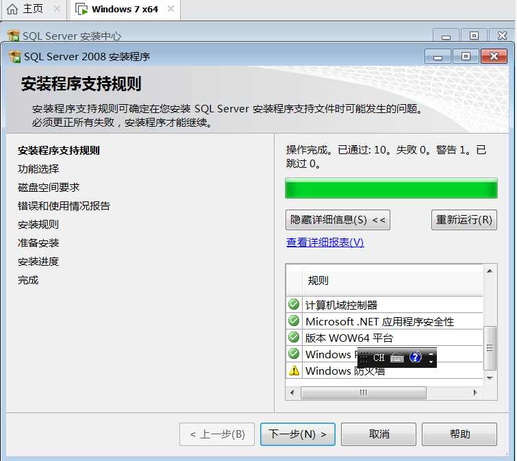Select the 计算机域控制器 rule row
Screen dimensions: 517x461
(x=385, y=305)
